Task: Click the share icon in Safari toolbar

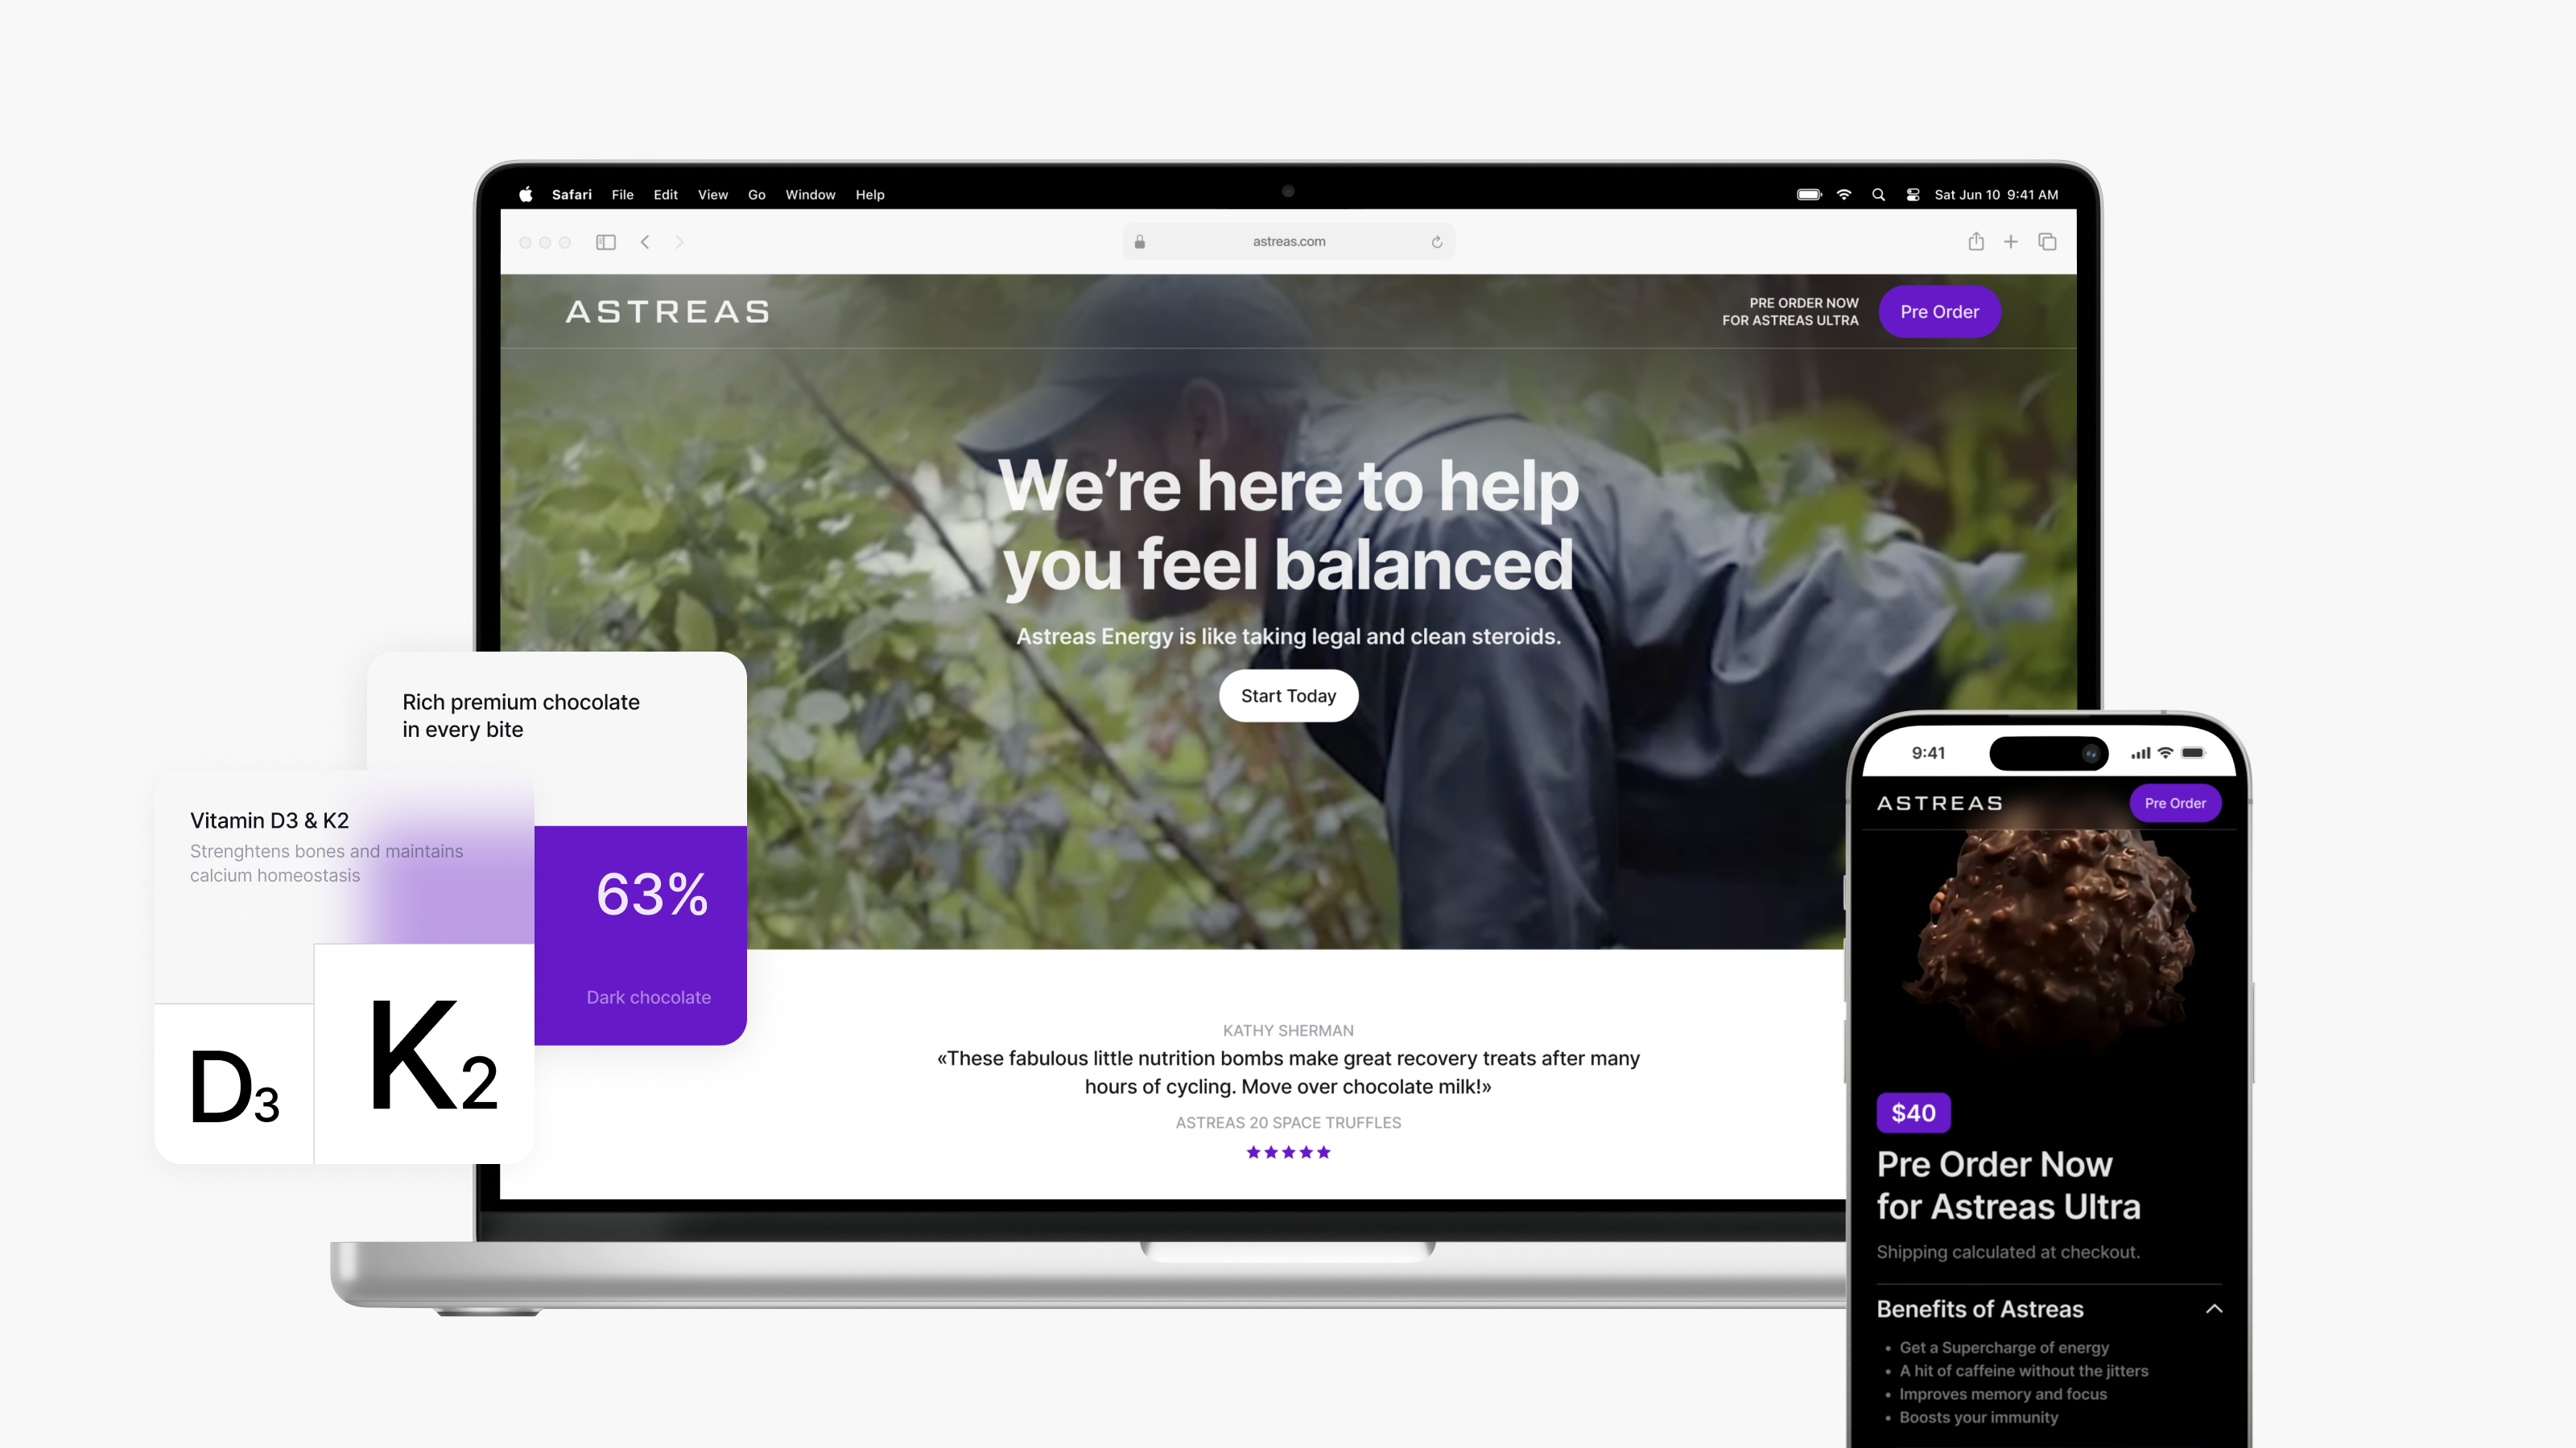Action: pos(1976,241)
